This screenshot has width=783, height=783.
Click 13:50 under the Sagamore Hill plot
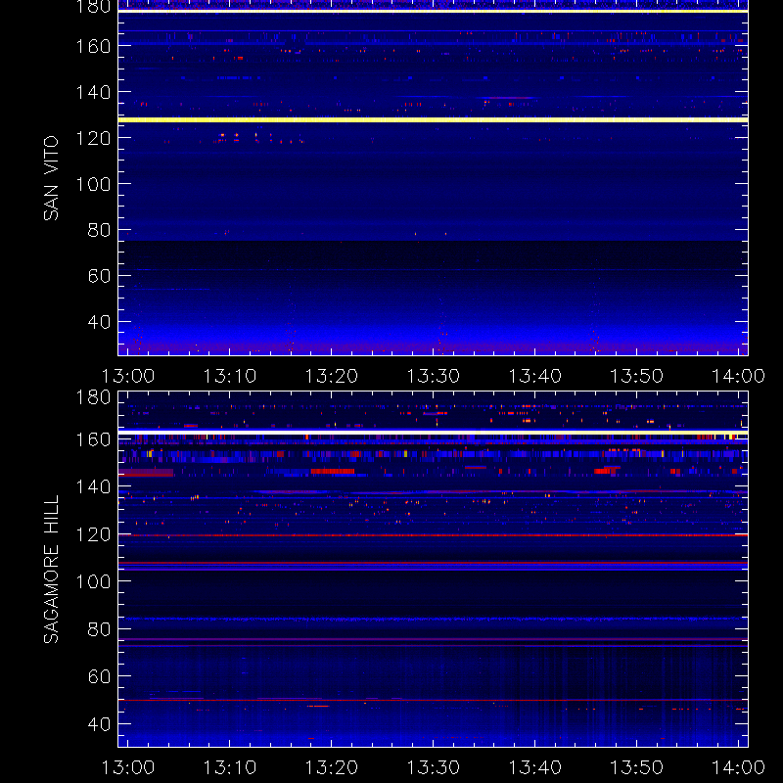click(x=637, y=767)
